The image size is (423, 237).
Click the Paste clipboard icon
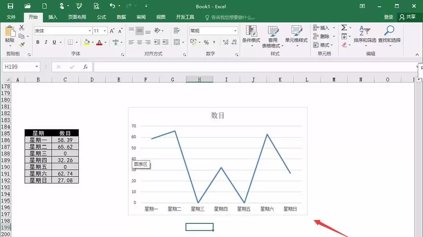point(10,31)
